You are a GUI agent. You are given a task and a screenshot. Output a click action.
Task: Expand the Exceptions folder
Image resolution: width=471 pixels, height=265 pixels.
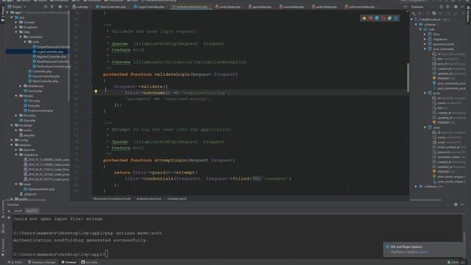[x=16, y=27]
